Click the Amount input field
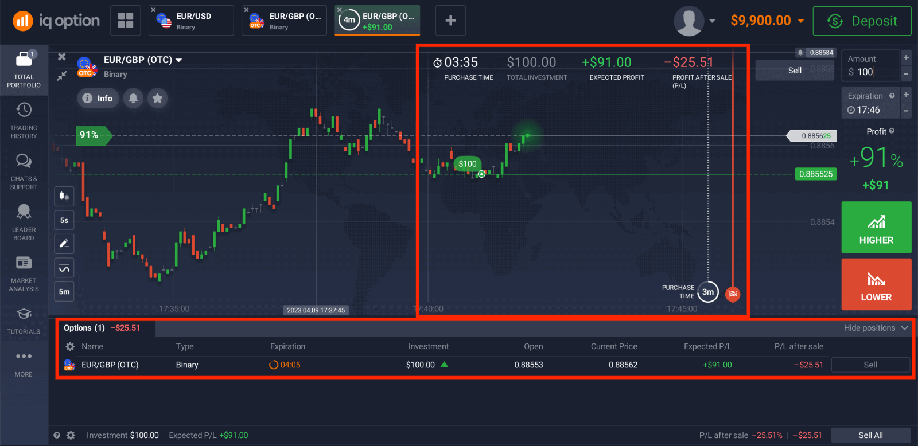 [x=870, y=66]
